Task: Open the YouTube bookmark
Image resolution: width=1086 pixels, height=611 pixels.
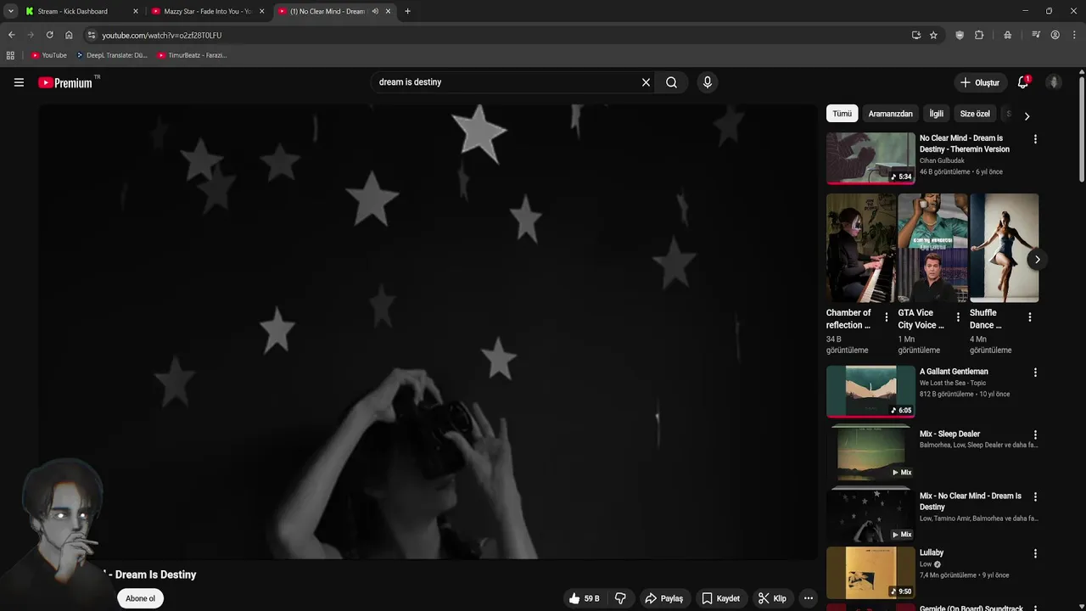Action: (48, 55)
